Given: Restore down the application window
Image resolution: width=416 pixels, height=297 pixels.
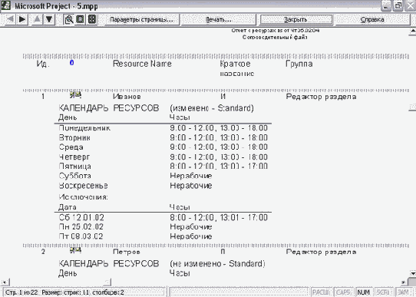Looking at the screenshot, I should tap(398, 6).
